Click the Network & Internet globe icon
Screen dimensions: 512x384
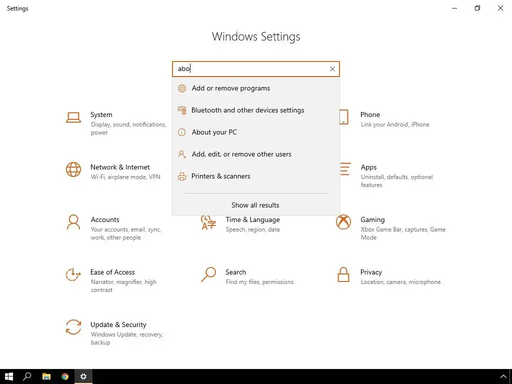73,170
